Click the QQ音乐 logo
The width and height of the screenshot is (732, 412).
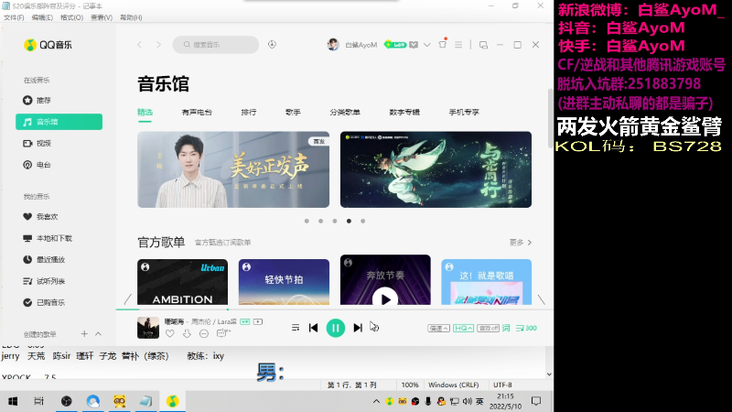[x=48, y=45]
